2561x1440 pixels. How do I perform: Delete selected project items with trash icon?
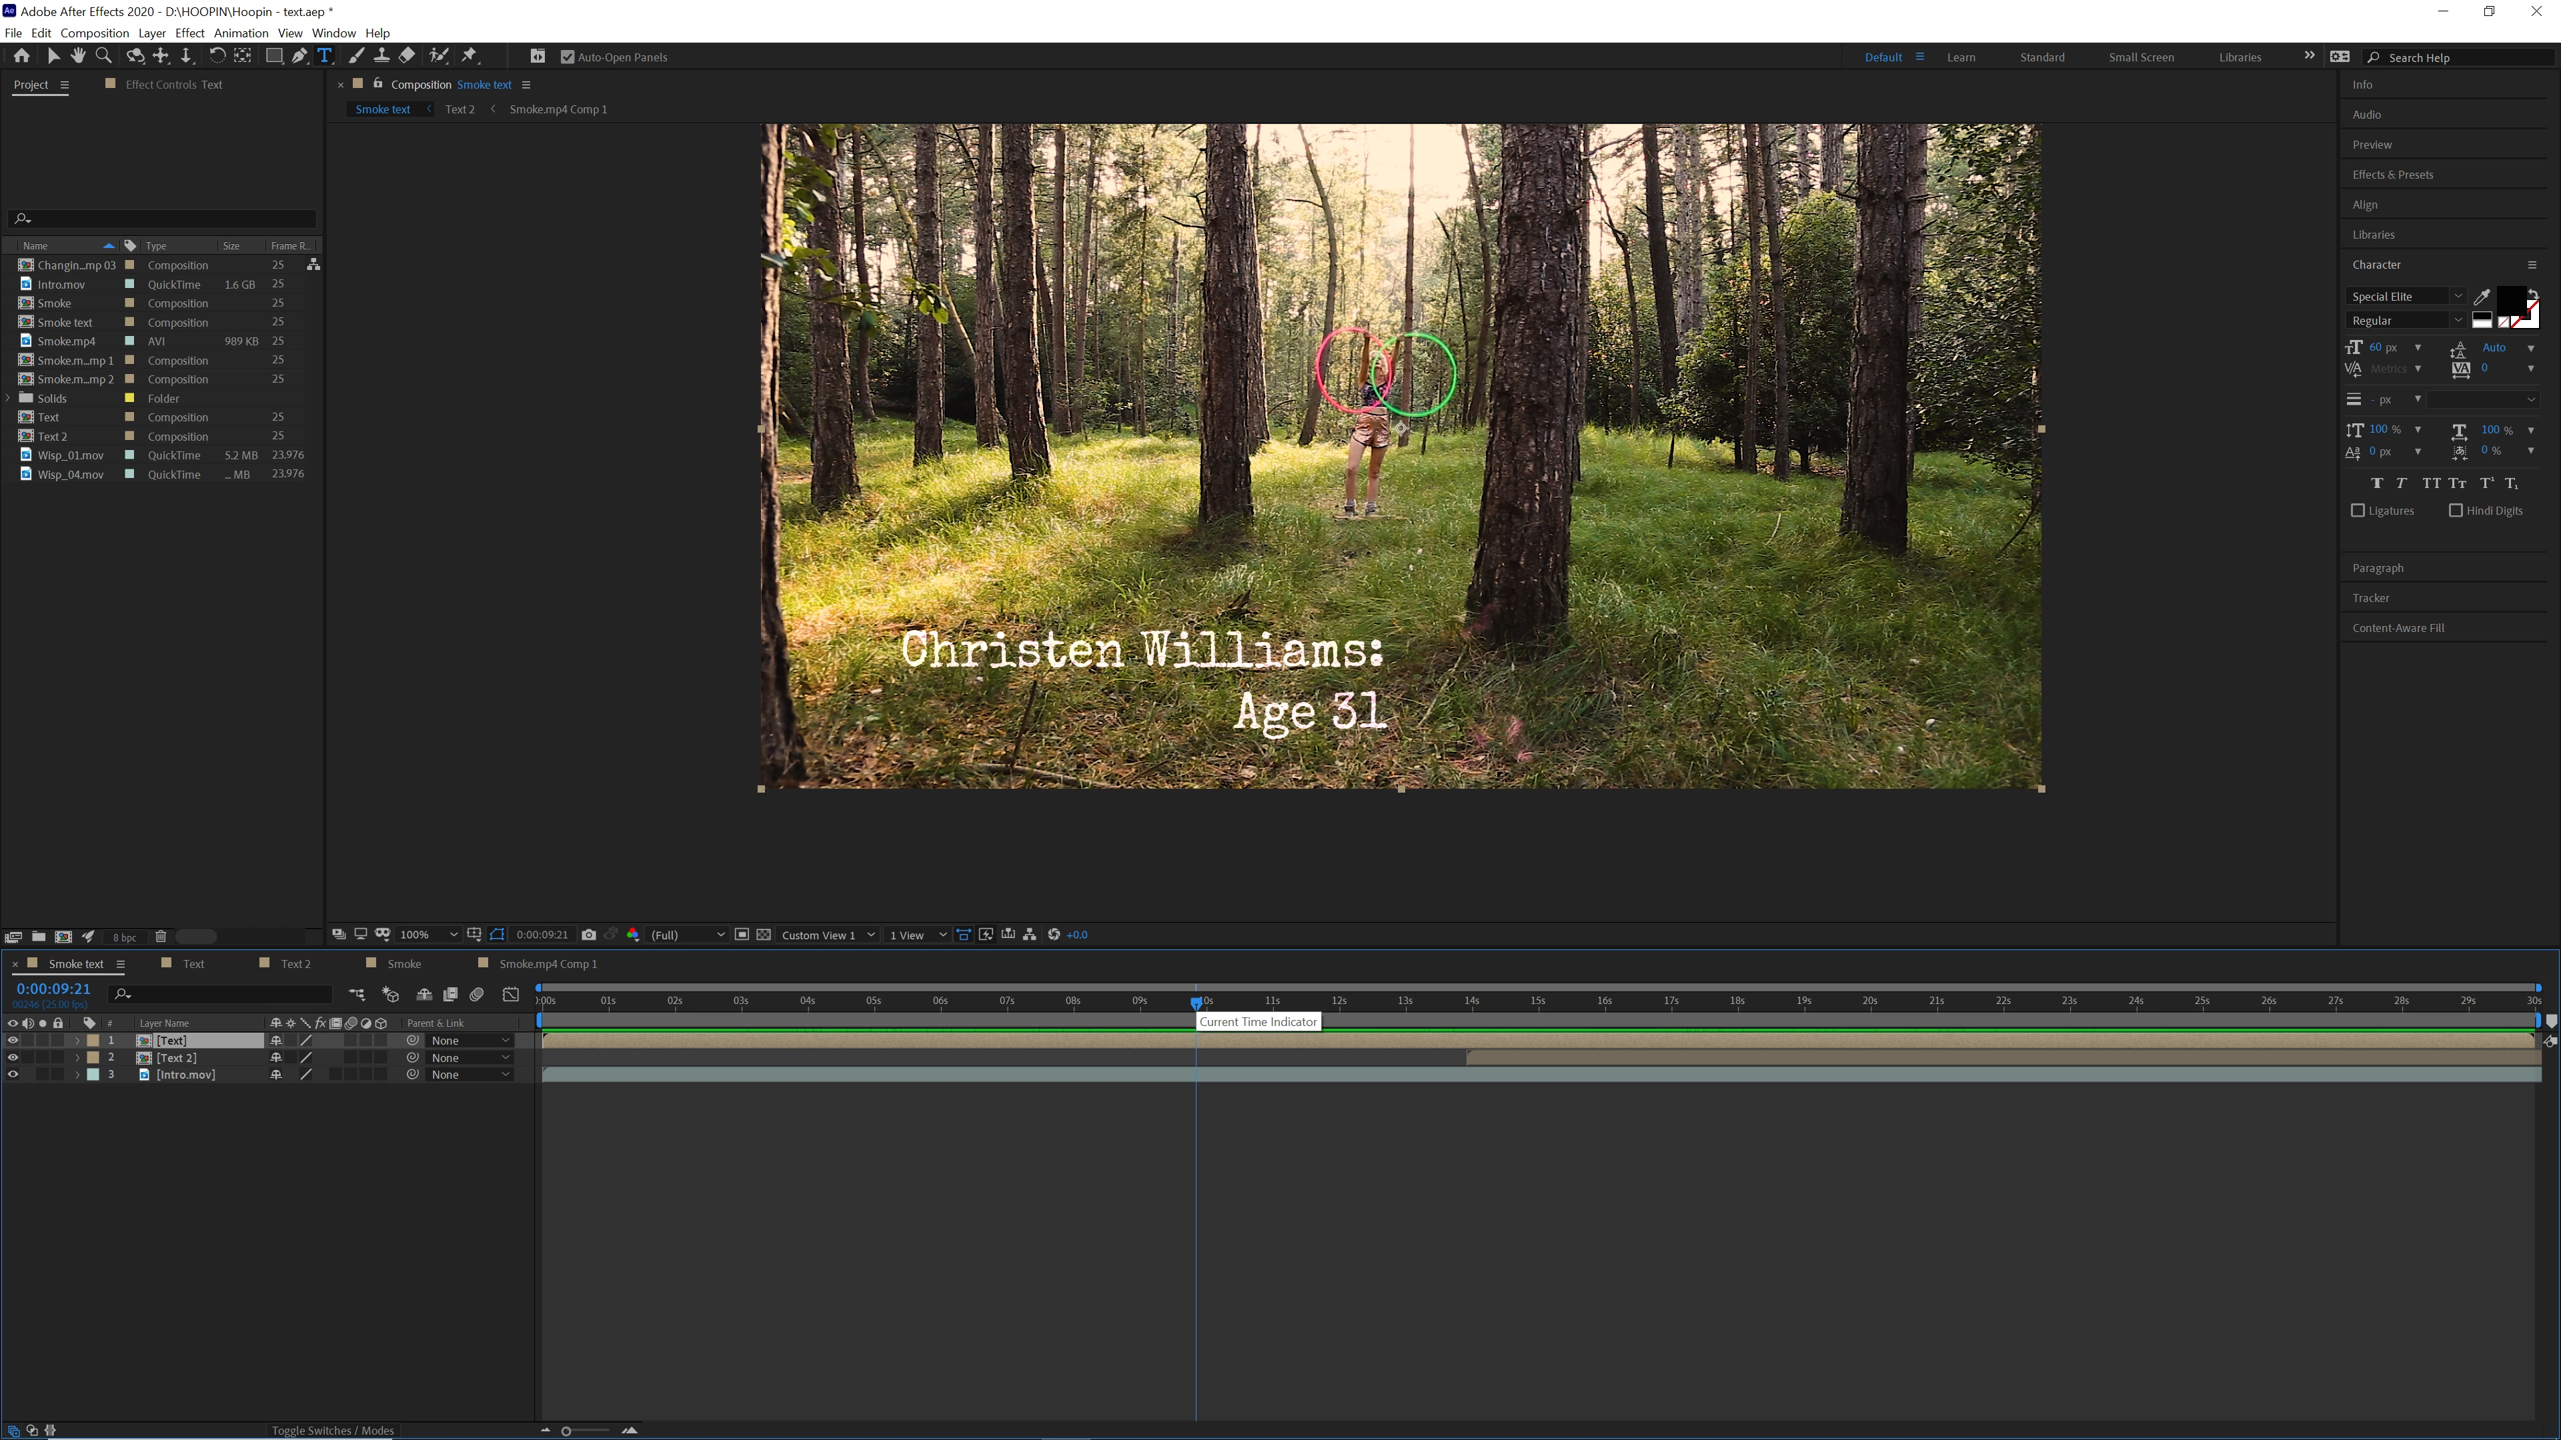click(x=160, y=936)
